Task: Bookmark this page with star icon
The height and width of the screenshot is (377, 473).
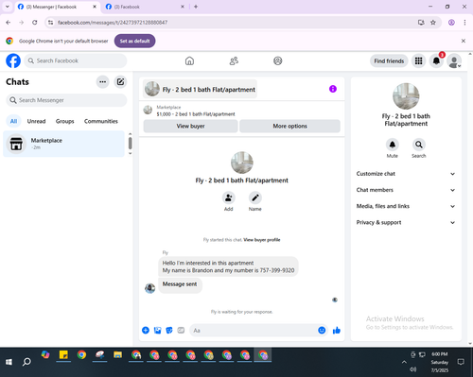Action: (433, 23)
